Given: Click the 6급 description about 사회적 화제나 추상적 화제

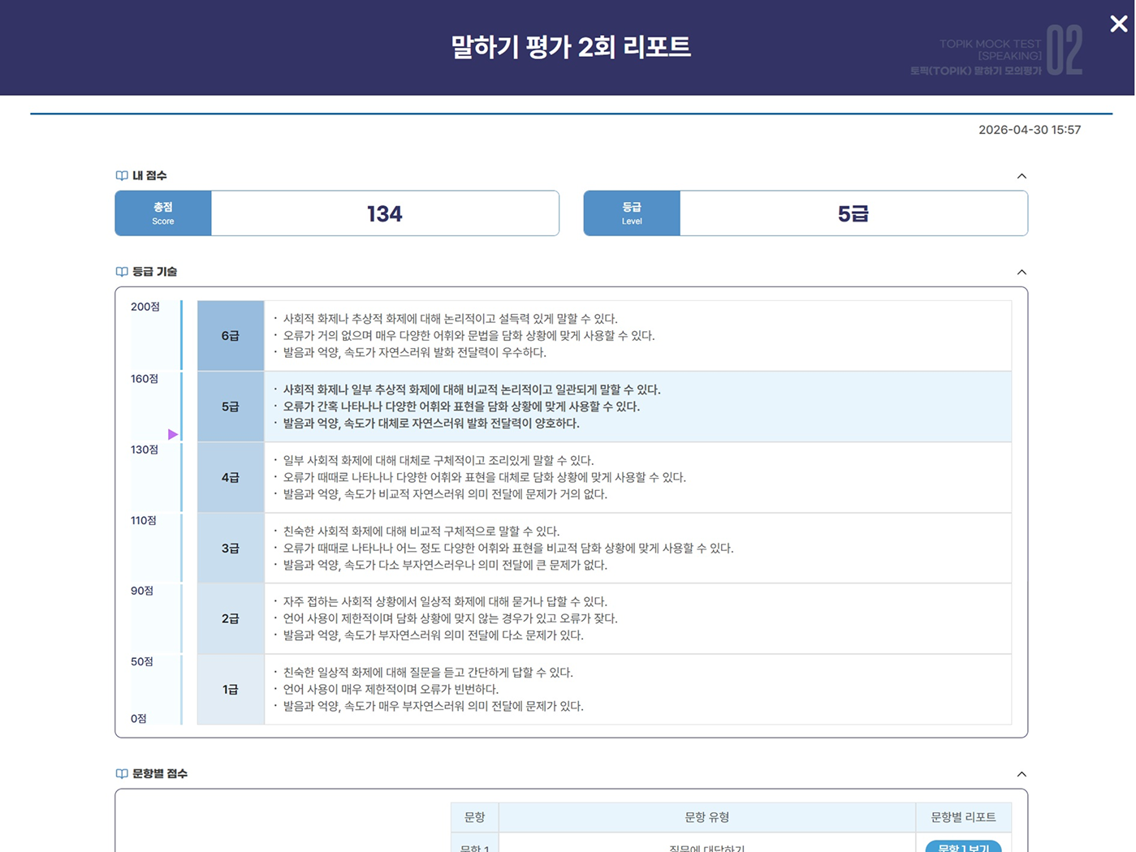Looking at the screenshot, I should coord(450,319).
